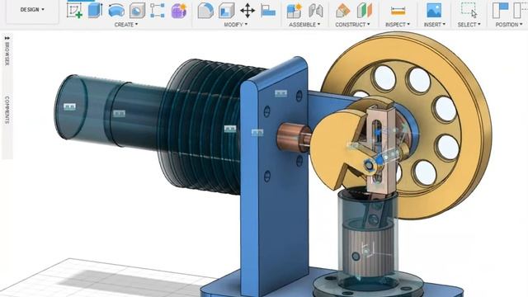Select the Shell tool
Screen dimensions: 528x297
tap(227, 11)
